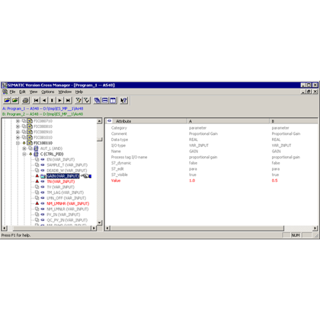Open the Help menu
The height and width of the screenshot is (320, 320).
(79, 92)
